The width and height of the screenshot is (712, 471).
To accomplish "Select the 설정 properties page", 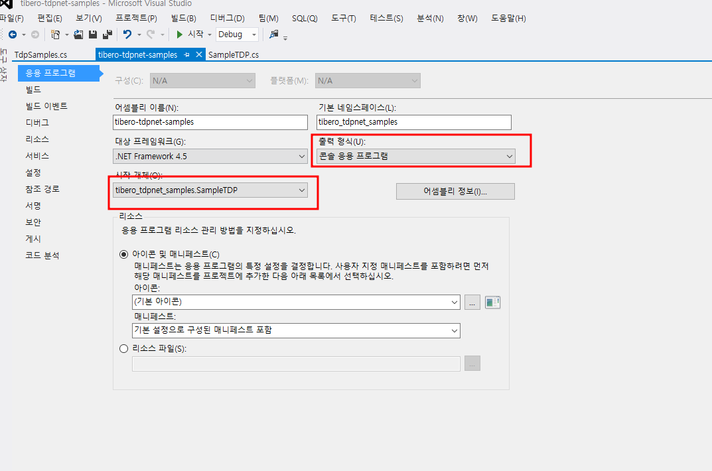I will click(x=33, y=172).
